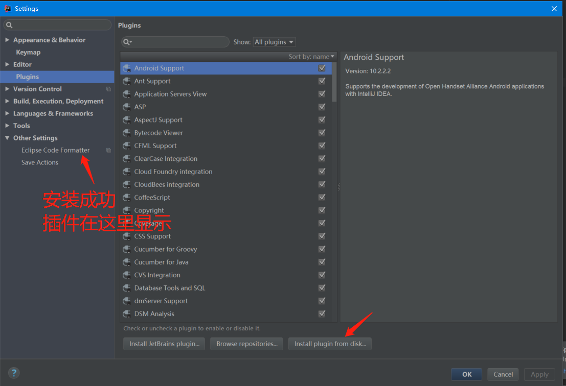Close the Settings dialog window

point(554,9)
